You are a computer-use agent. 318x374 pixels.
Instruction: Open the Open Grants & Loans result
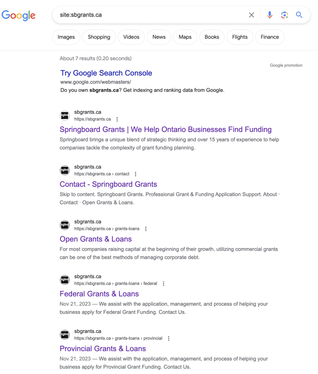96,239
